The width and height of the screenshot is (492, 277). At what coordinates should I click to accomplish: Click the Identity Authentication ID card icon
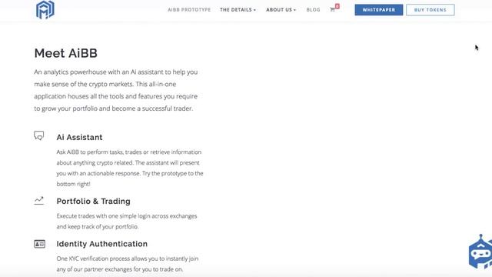(39, 244)
